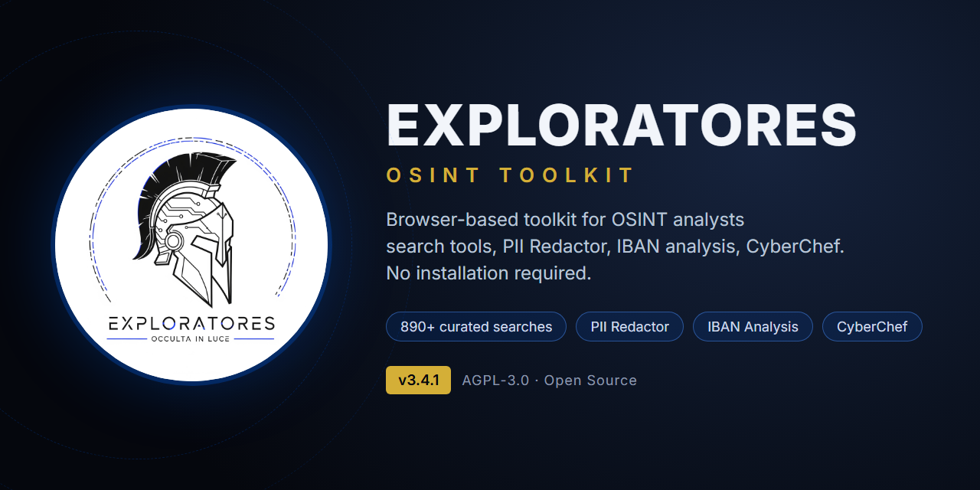
Task: Click the 'search tools, PII Redactor, IBAN analysis, CyberChef.' line
Action: pos(615,247)
